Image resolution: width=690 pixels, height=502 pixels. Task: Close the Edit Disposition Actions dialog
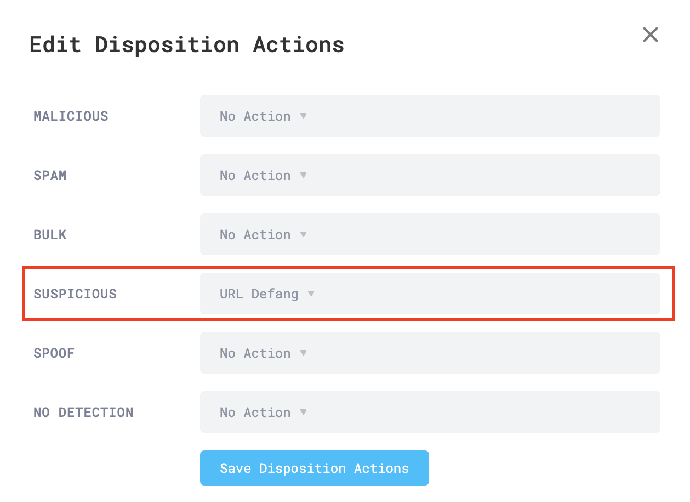tap(650, 34)
